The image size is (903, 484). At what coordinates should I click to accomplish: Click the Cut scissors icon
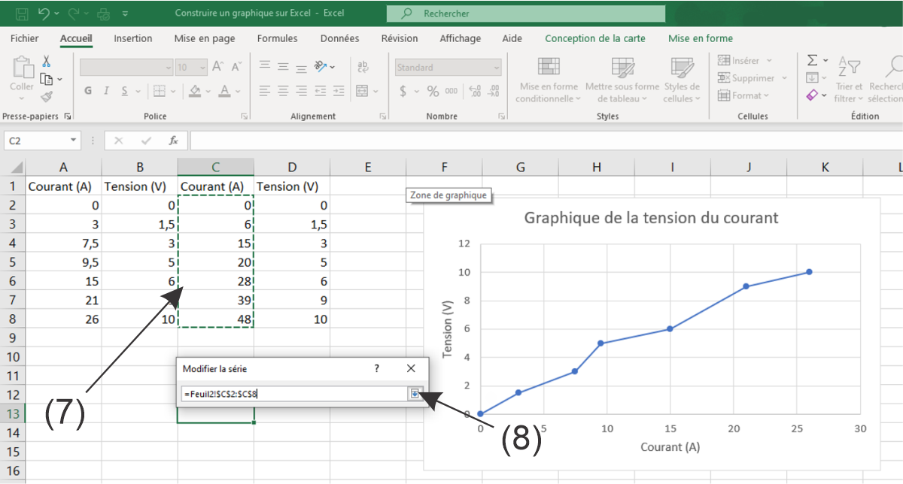pos(46,62)
